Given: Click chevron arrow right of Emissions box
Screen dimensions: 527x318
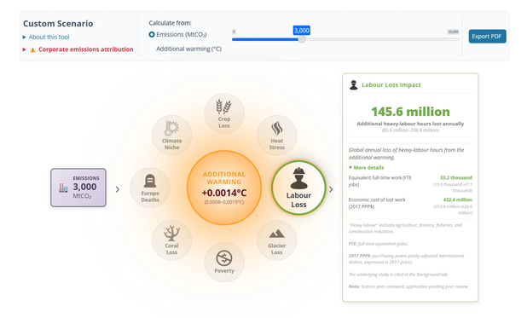Looking at the screenshot, I should [x=118, y=189].
